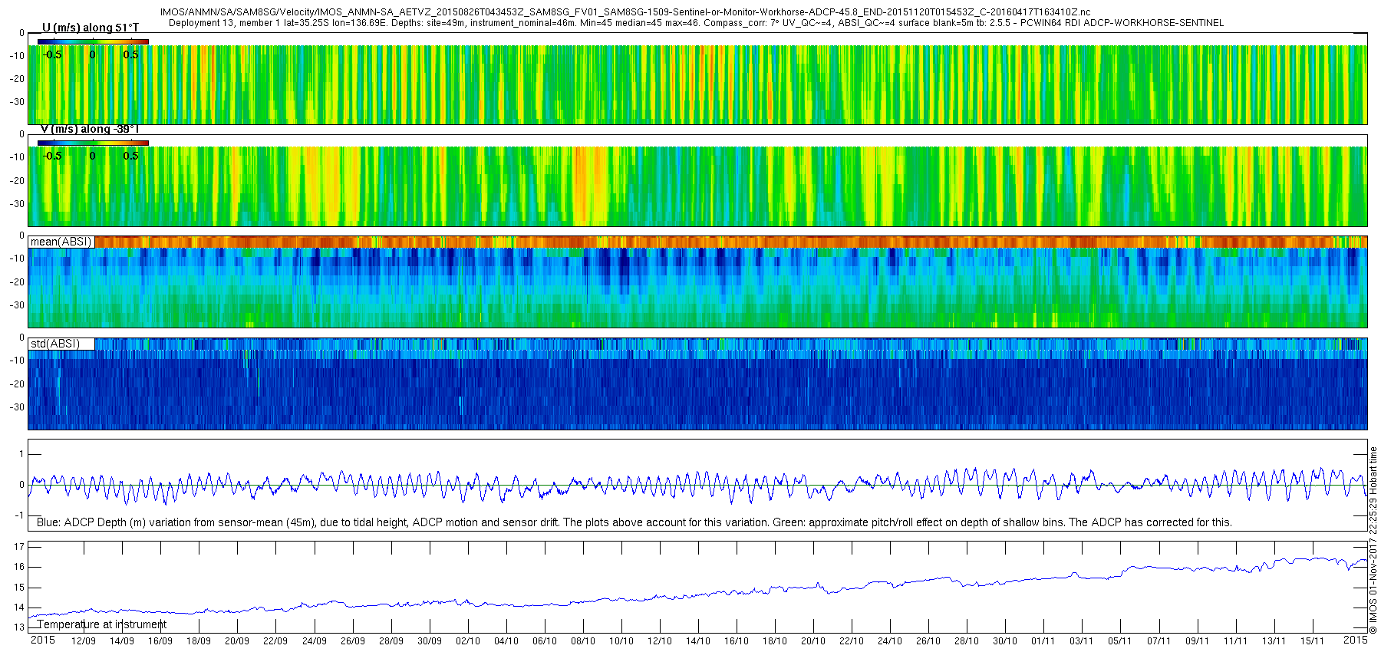Screen dimensions: 1381x652
Task: Click the '20/10' date tick label
Action: point(813,641)
